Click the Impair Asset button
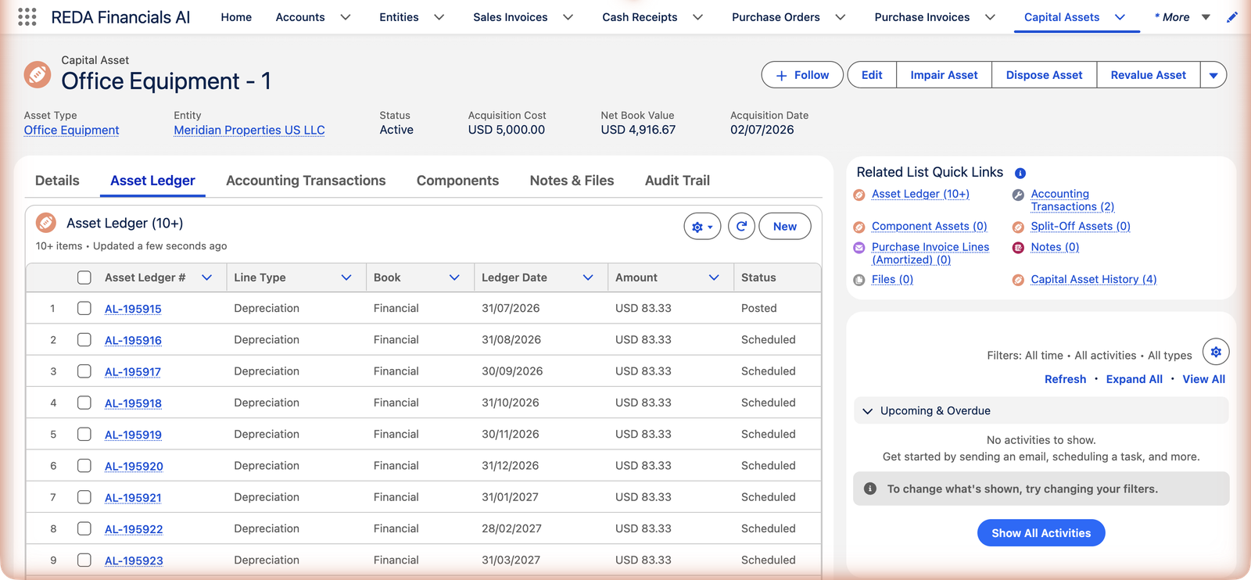The image size is (1251, 580). click(944, 75)
